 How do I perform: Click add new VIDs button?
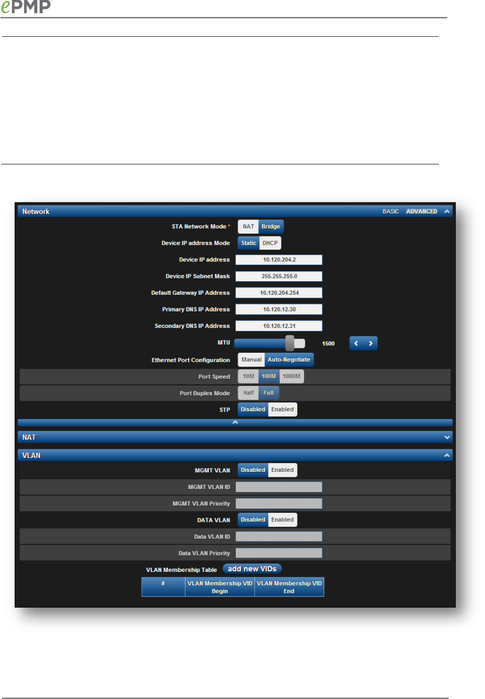point(252,569)
